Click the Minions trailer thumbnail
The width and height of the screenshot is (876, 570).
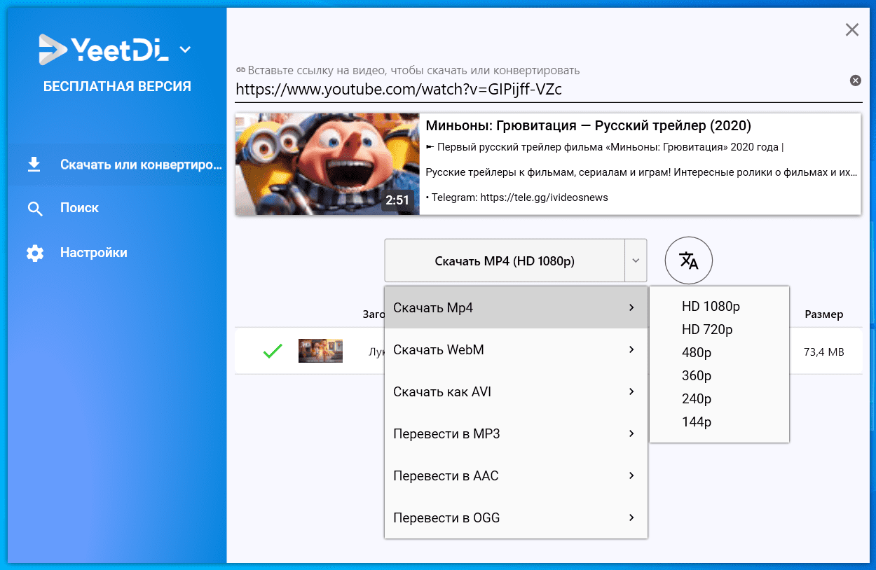pos(327,164)
